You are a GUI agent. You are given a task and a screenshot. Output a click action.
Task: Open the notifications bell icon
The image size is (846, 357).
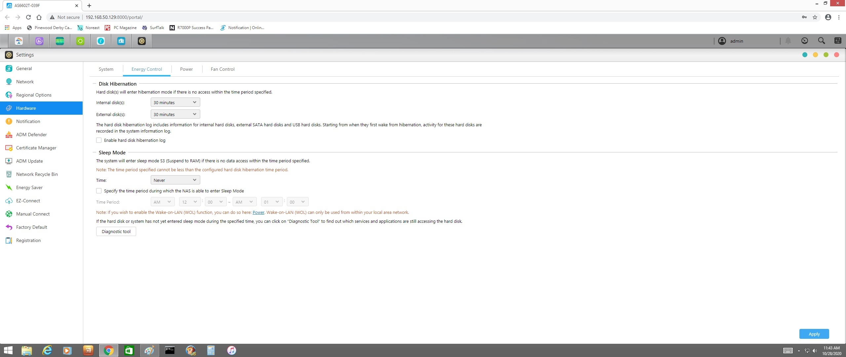[788, 41]
